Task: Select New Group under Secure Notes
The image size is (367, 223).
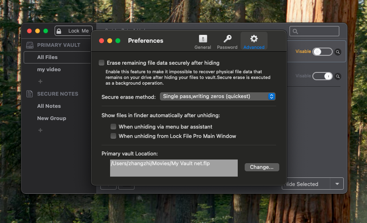Action: click(x=51, y=118)
